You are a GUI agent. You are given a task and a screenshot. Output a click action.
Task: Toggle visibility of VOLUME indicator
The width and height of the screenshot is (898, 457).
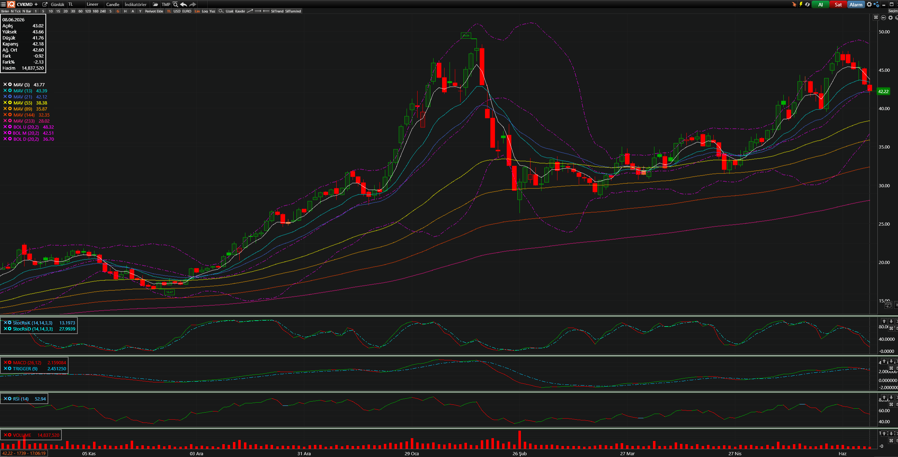pos(10,435)
